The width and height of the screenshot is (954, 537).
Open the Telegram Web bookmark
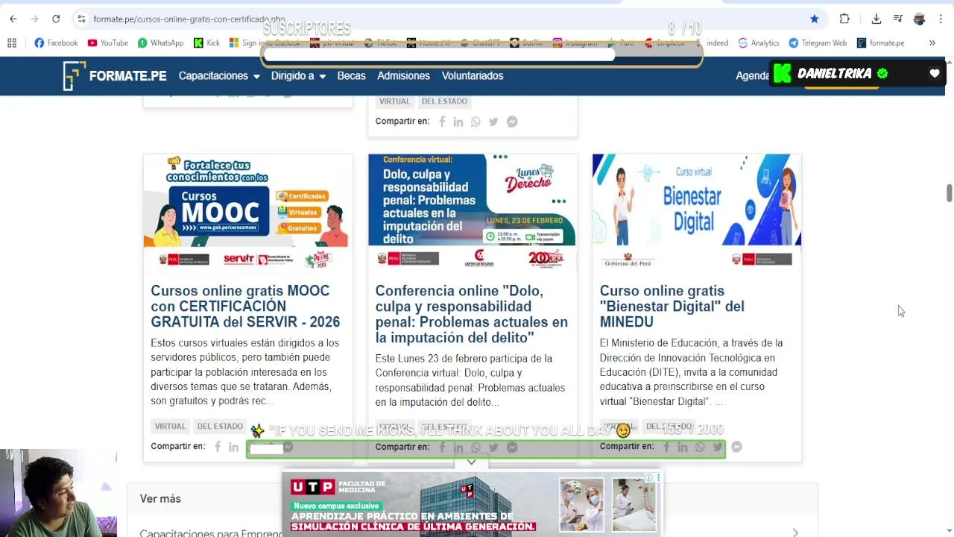click(818, 43)
